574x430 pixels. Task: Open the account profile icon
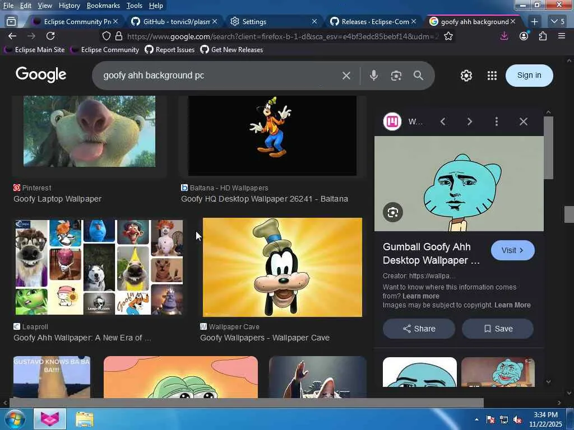[524, 36]
